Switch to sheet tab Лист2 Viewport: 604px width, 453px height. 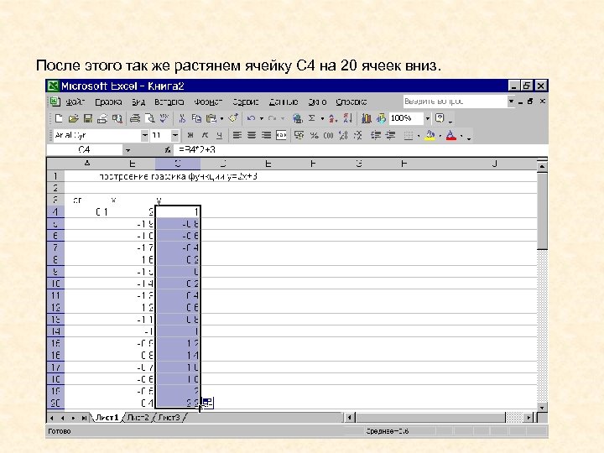[138, 417]
